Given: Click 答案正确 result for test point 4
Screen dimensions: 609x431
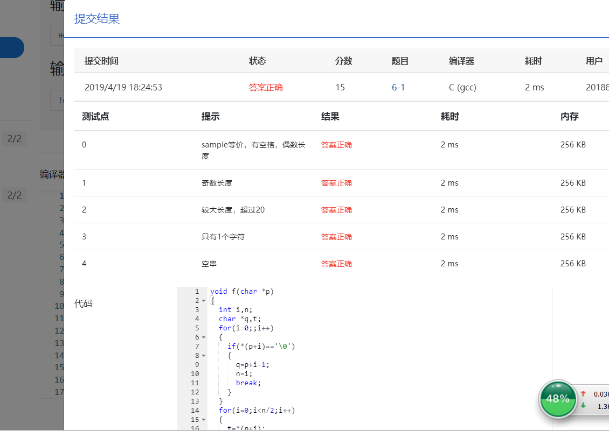Looking at the screenshot, I should tap(336, 264).
